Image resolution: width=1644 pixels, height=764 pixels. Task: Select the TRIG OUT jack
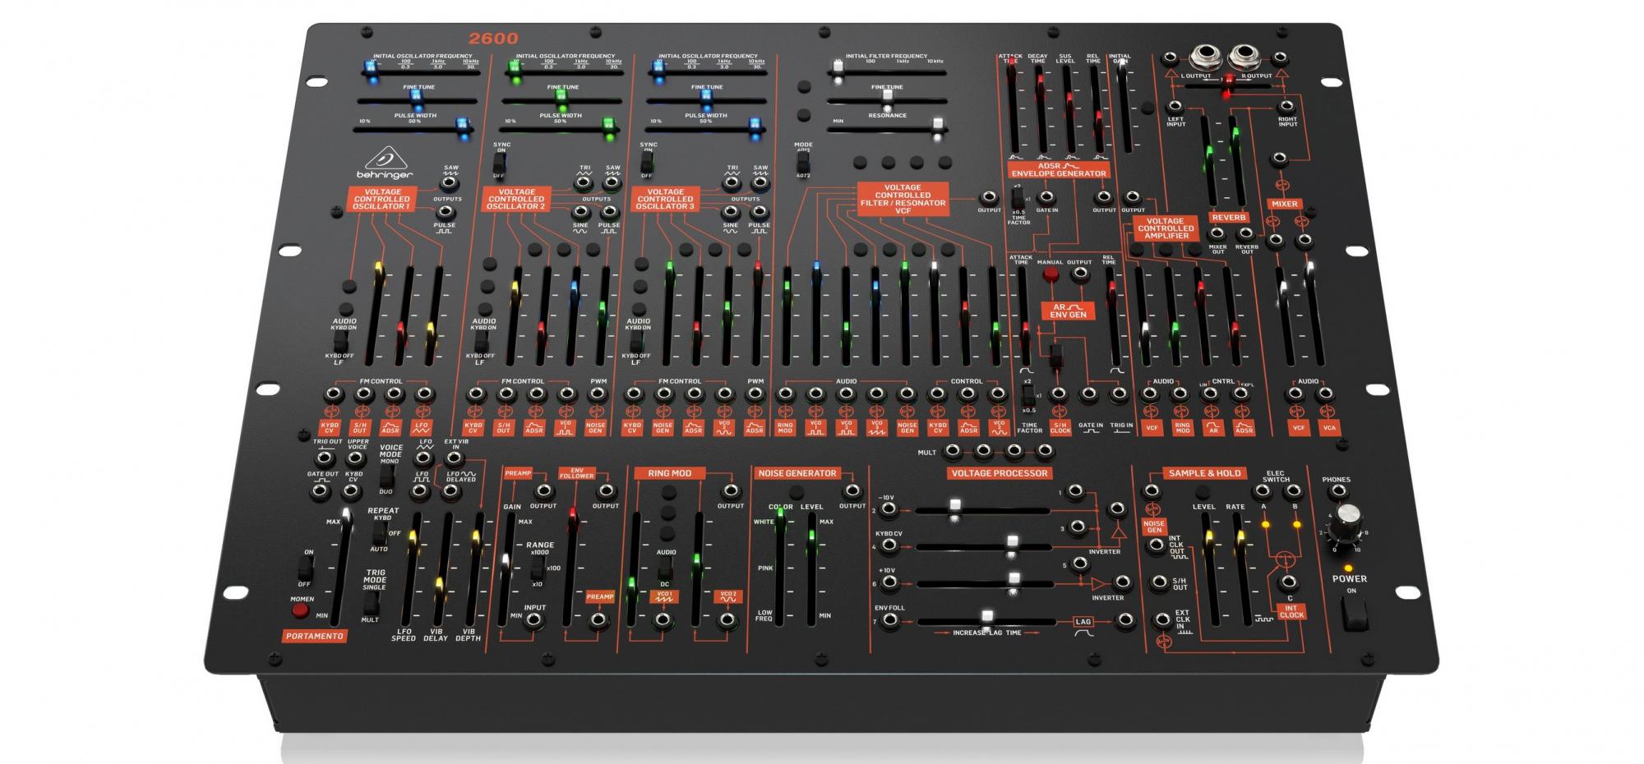click(x=325, y=458)
